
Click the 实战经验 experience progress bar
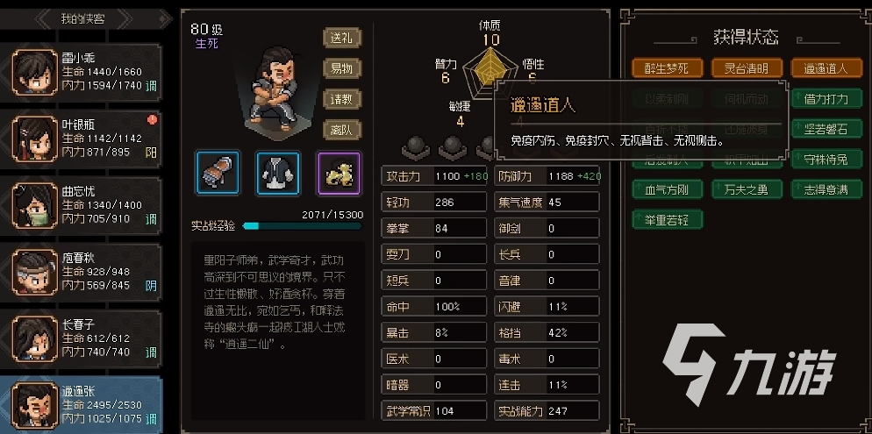(302, 225)
